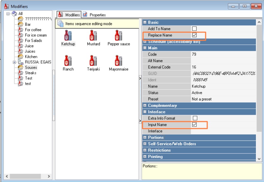Expand the Restrictions section

(145, 150)
